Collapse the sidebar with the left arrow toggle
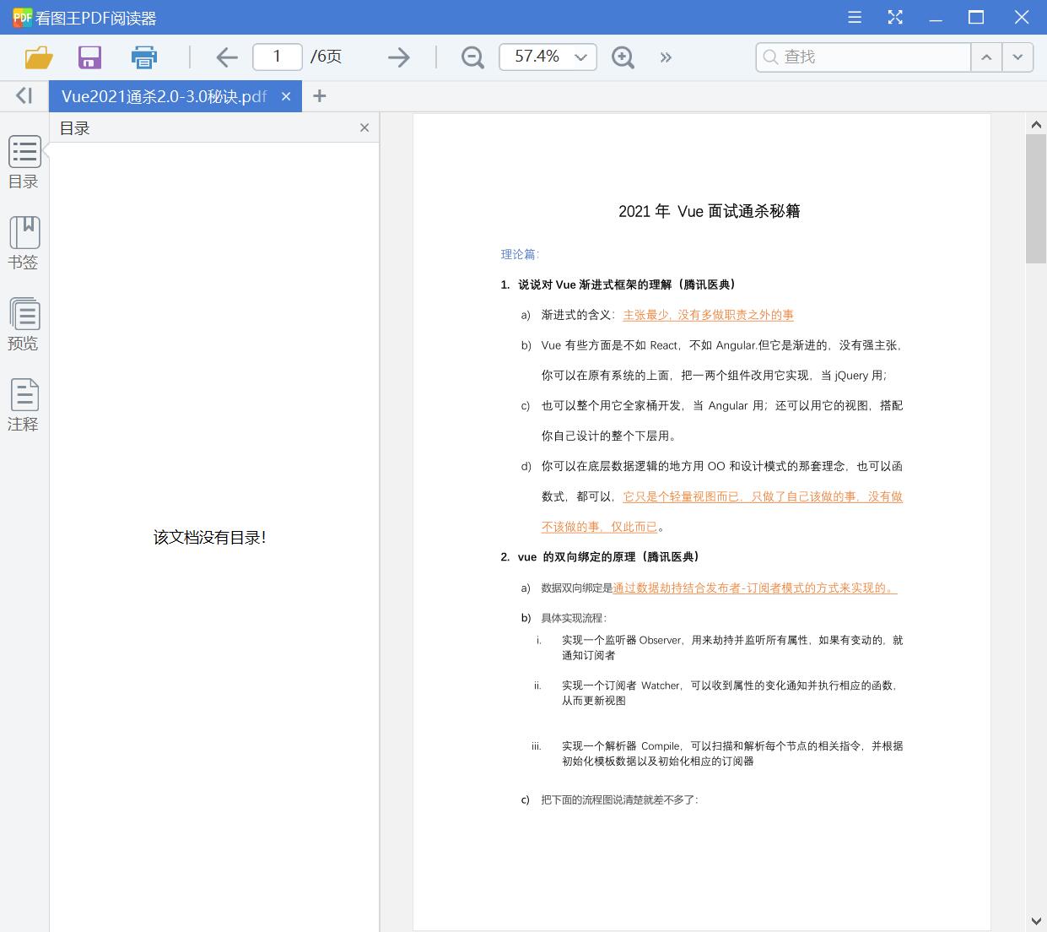This screenshot has height=932, width=1047. point(23,95)
